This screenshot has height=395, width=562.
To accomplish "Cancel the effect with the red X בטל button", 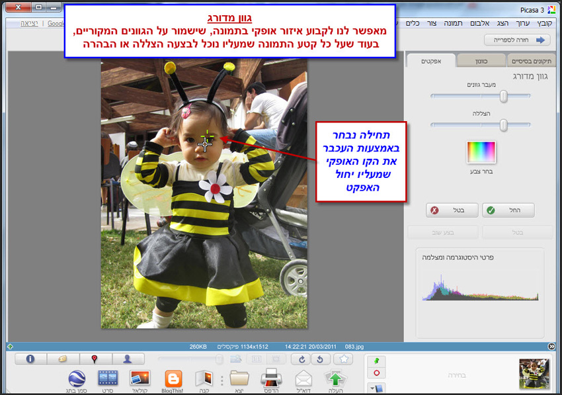I will [x=452, y=210].
